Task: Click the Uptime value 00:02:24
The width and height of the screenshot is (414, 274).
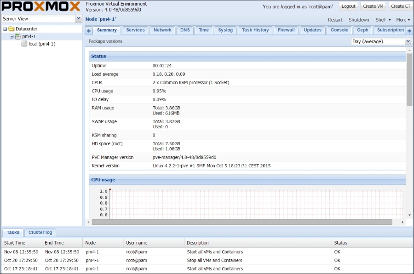Action: (x=162, y=66)
